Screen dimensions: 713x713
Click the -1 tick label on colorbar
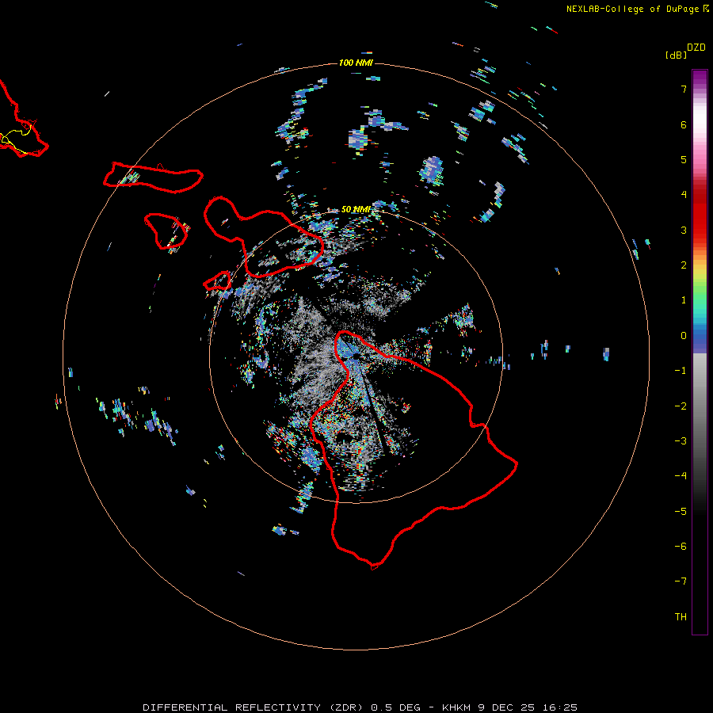[x=681, y=371]
